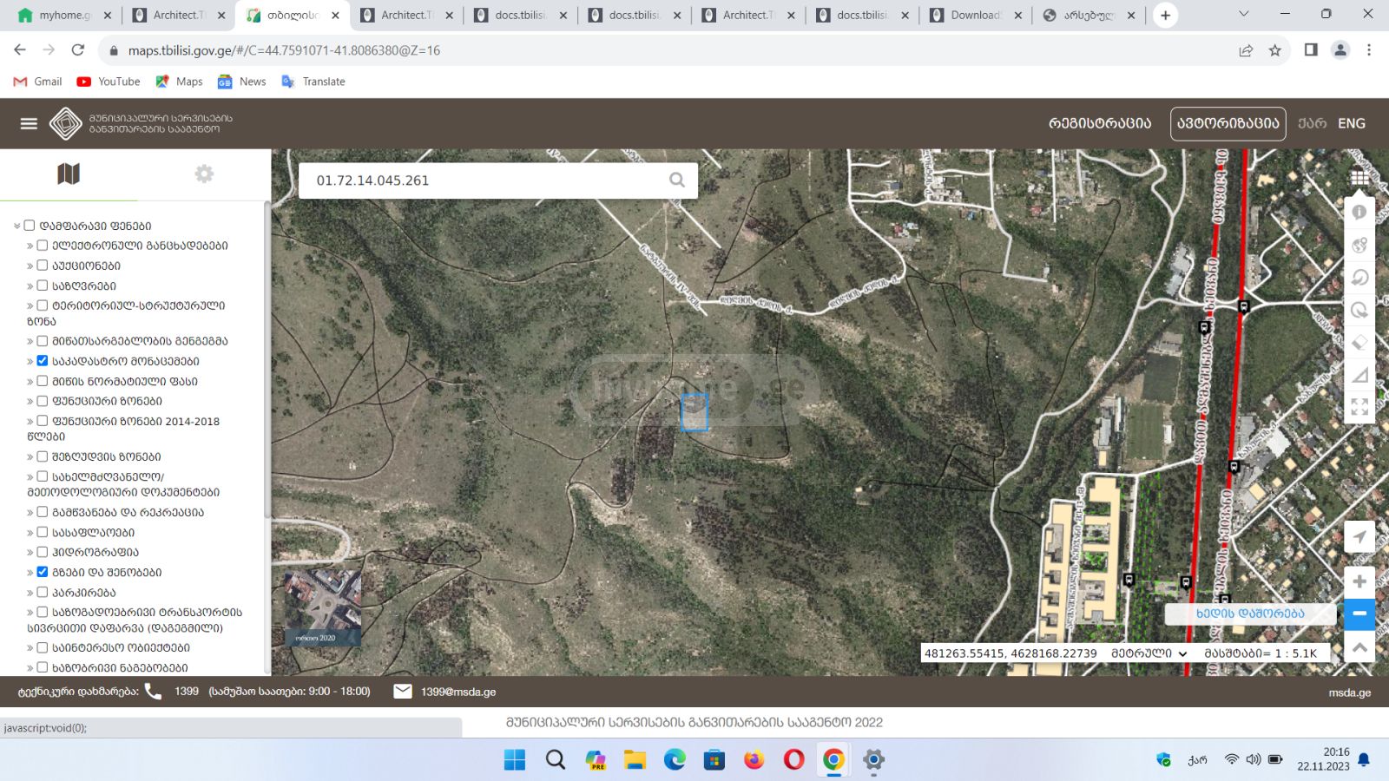The image size is (1389, 781).
Task: Click the upward chevron below zoom controls
Action: point(1359,647)
